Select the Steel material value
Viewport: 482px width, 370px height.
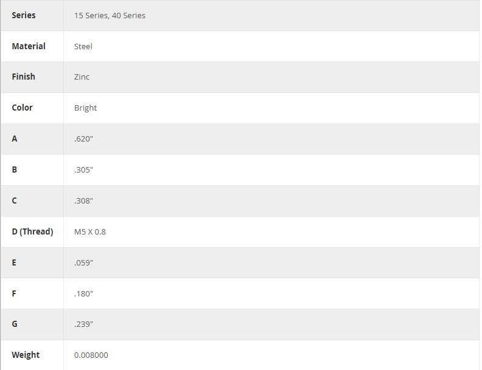(x=83, y=46)
